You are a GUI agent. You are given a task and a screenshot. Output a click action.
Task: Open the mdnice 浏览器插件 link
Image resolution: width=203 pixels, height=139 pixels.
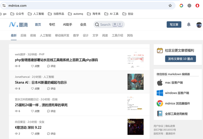point(178,104)
